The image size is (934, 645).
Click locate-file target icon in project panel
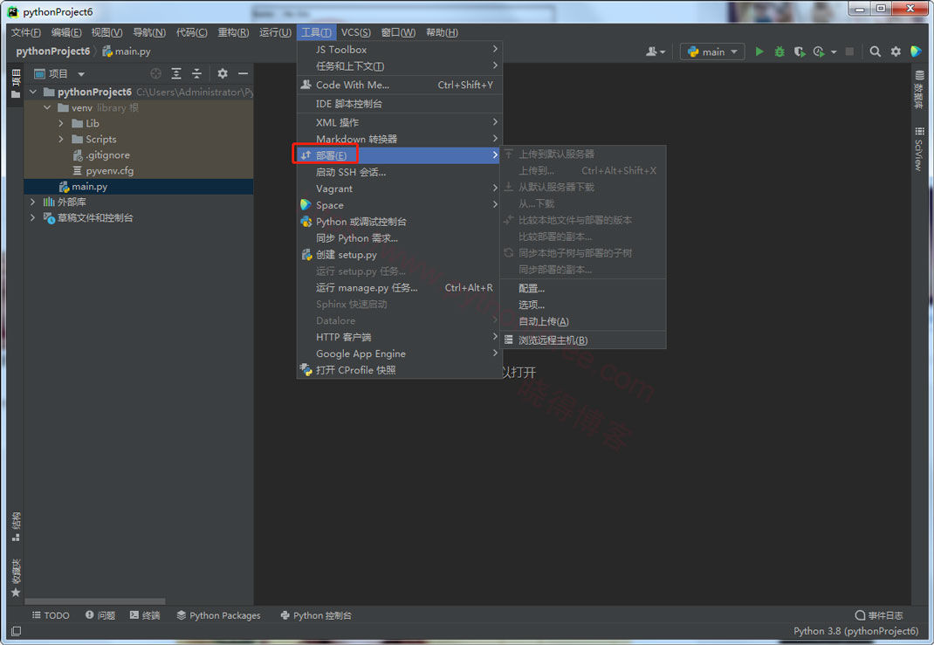click(156, 73)
